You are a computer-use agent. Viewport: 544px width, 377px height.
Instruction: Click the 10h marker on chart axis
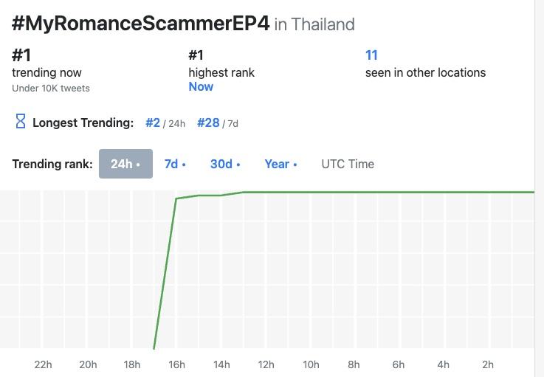[311, 364]
